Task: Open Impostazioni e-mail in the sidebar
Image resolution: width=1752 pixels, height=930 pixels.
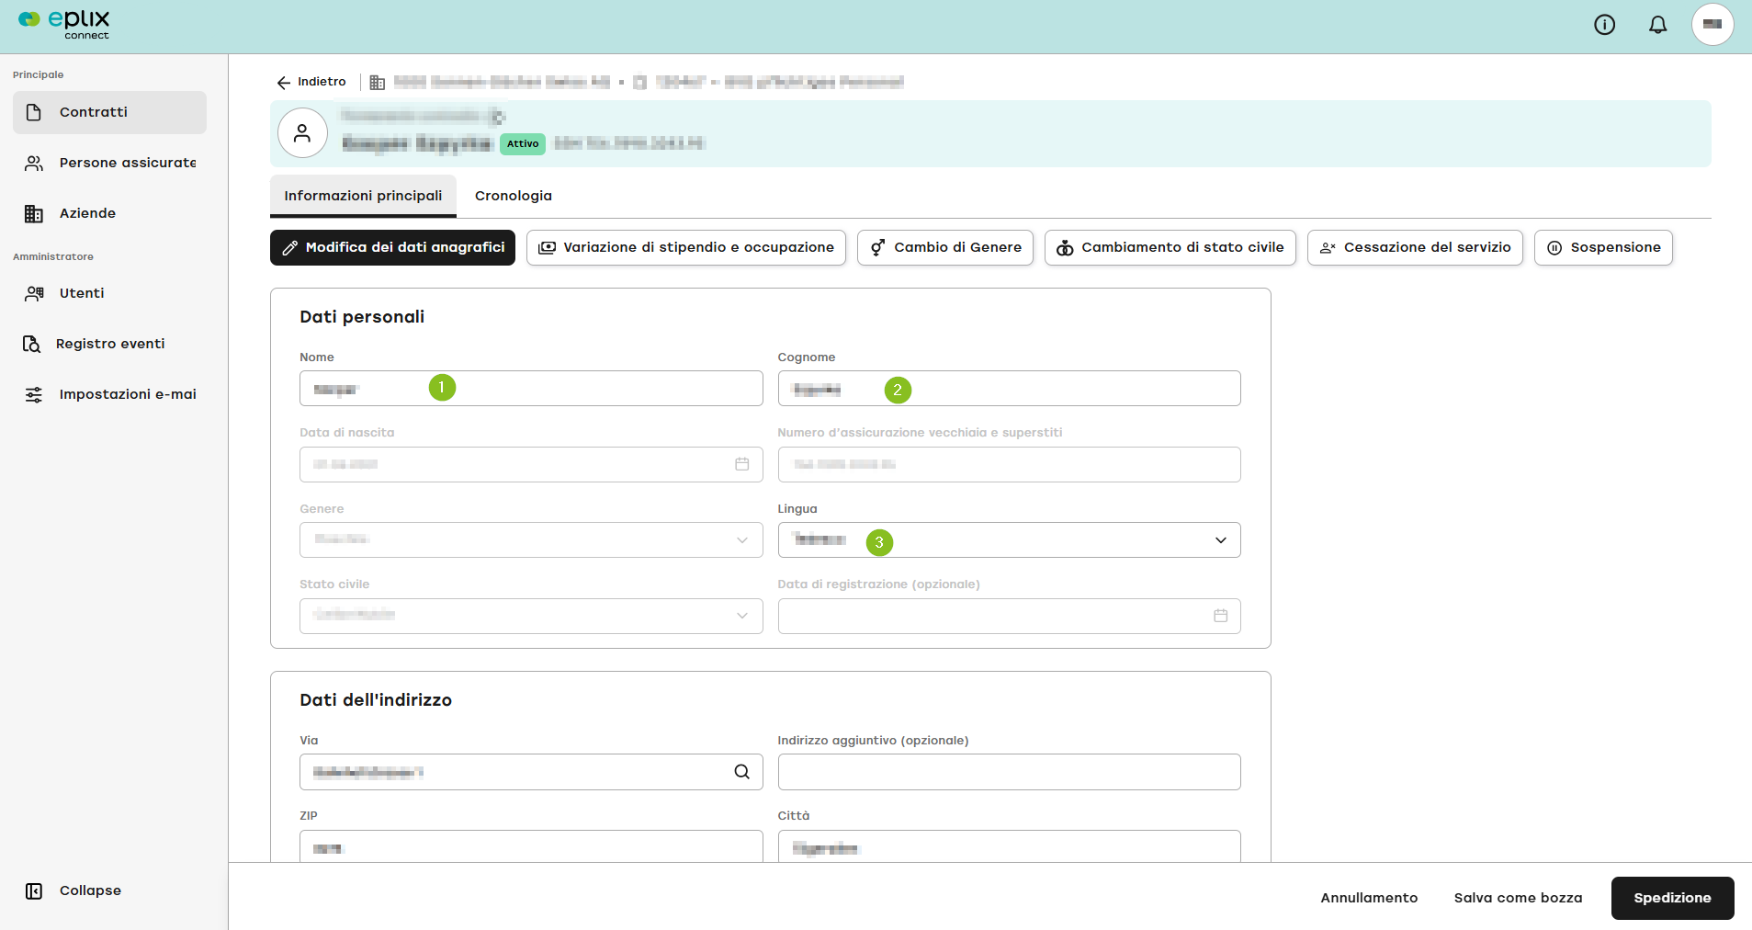Action: 109,394
